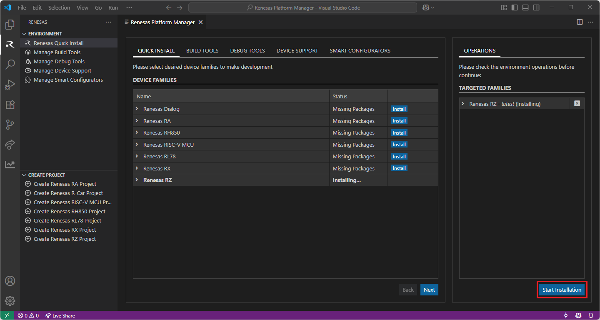
Task: Open Run and Debug view icon
Action: click(10, 85)
